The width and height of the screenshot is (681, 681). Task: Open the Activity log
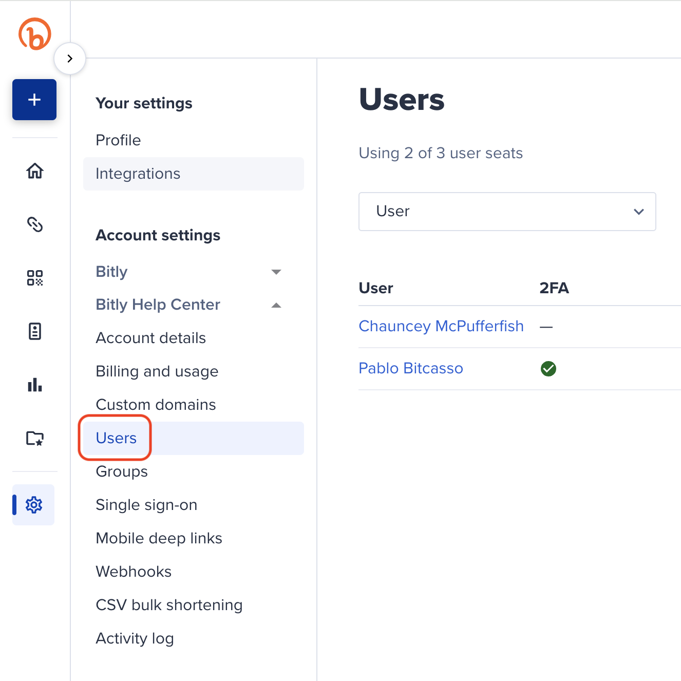click(135, 638)
